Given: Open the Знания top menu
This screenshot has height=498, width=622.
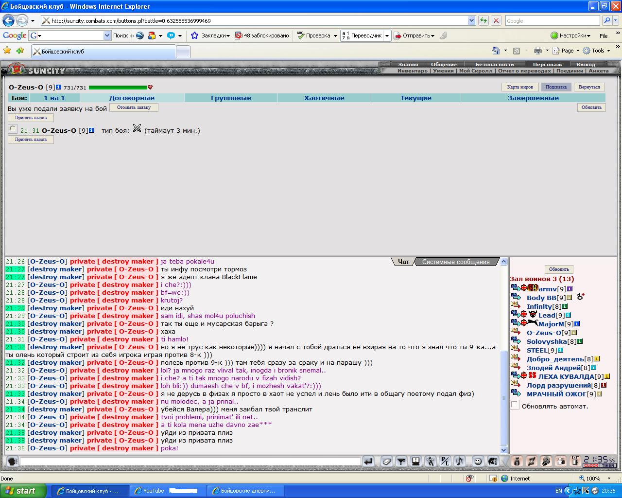Looking at the screenshot, I should click(x=408, y=64).
